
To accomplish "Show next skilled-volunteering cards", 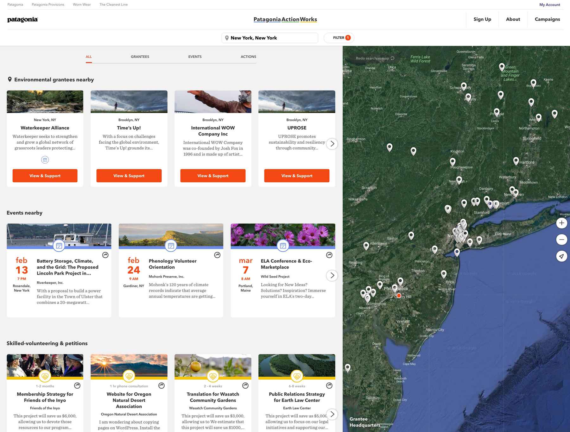I will point(332,414).
